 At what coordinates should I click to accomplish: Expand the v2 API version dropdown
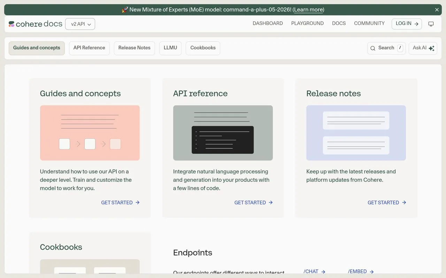click(x=80, y=24)
